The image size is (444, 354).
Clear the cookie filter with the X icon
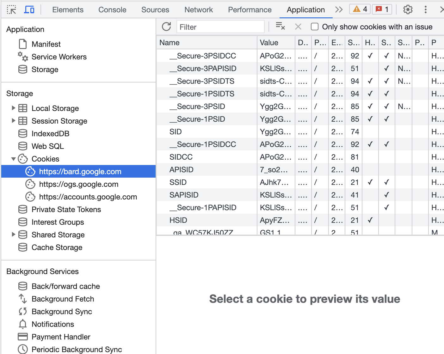(x=298, y=27)
